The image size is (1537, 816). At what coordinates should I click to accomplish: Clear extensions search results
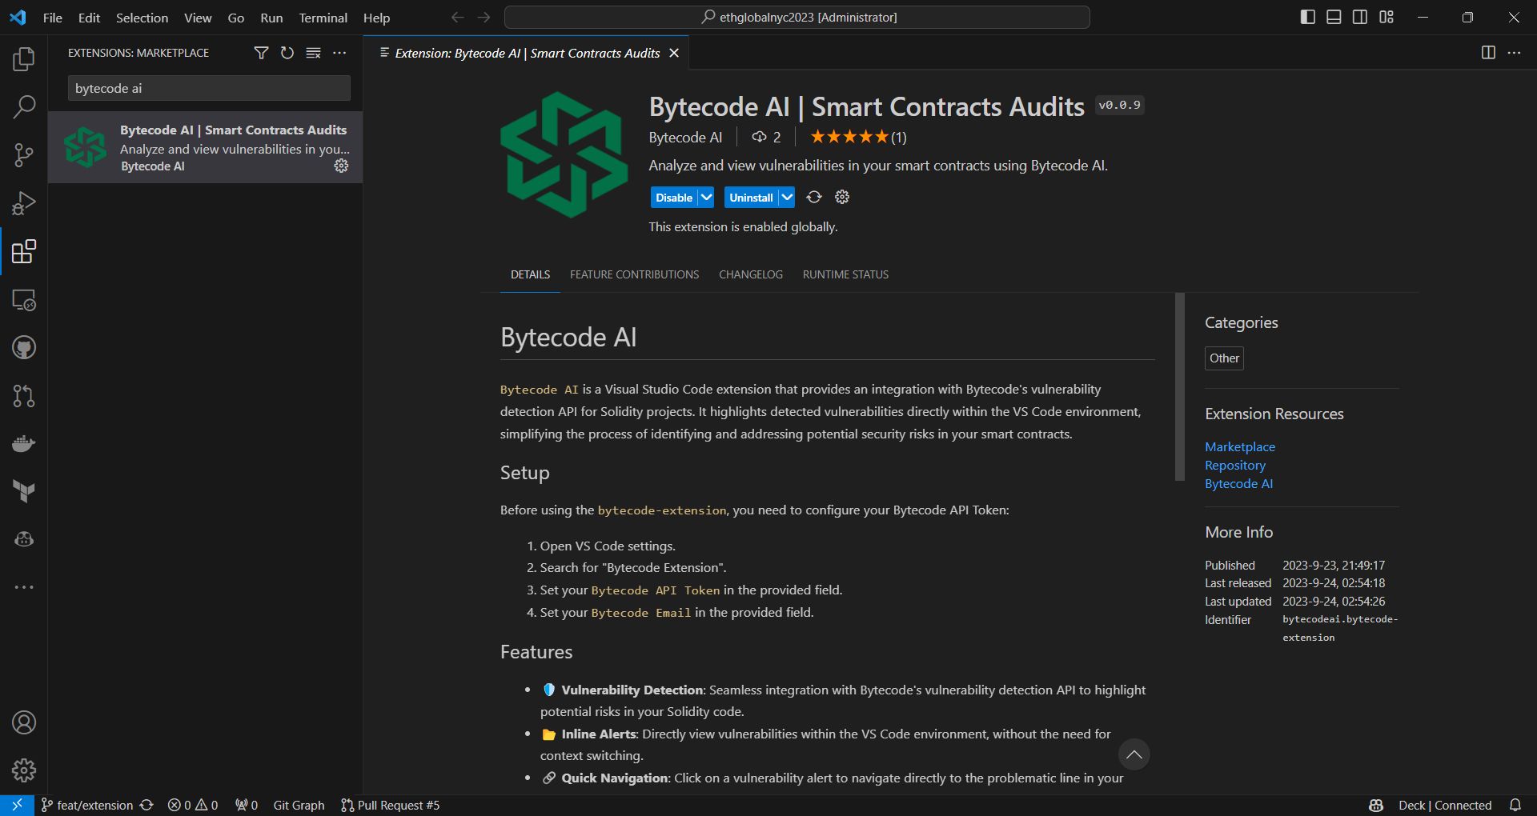point(314,53)
